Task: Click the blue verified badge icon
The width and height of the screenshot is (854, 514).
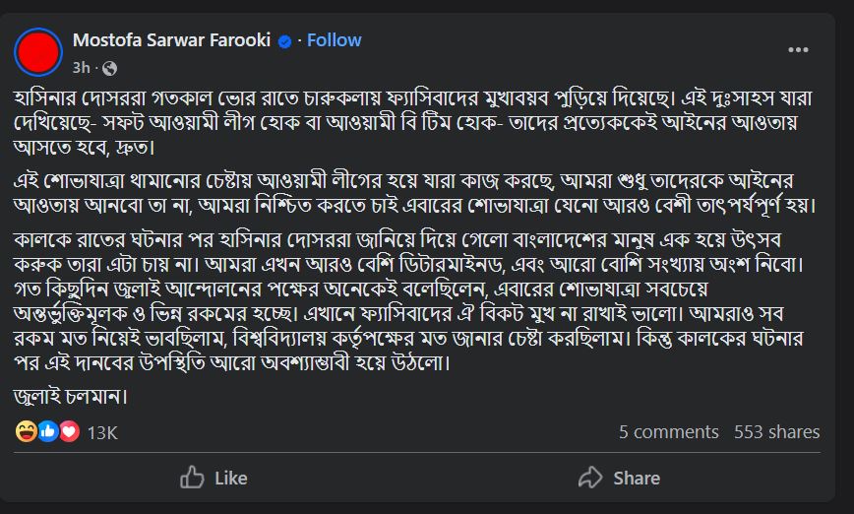Action: pos(284,41)
